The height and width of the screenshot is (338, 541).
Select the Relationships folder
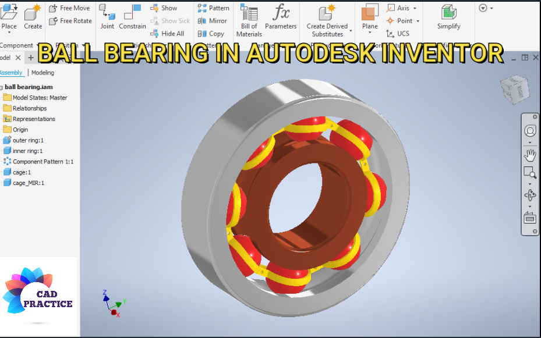click(x=25, y=108)
